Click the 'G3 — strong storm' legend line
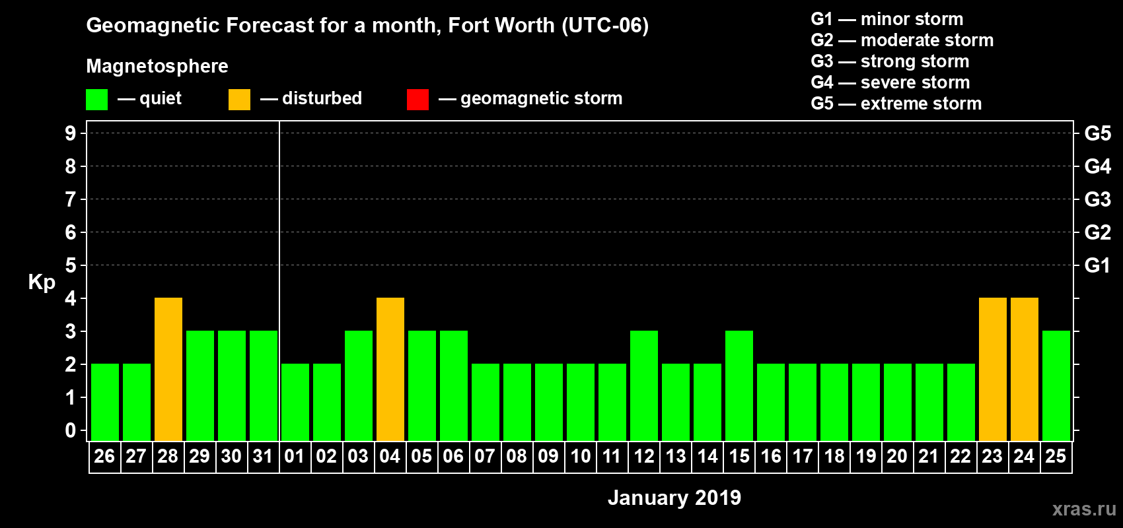This screenshot has height=528, width=1123. 890,61
